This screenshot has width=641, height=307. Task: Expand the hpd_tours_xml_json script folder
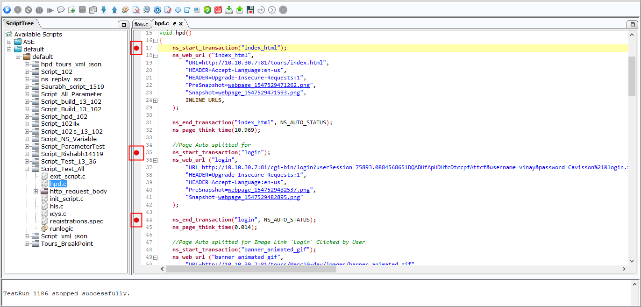tap(27, 64)
